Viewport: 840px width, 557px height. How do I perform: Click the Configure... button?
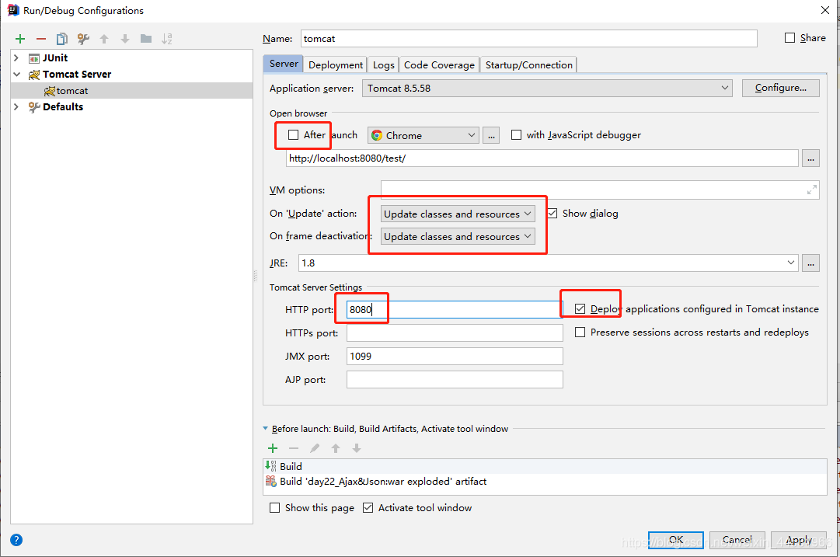click(780, 88)
